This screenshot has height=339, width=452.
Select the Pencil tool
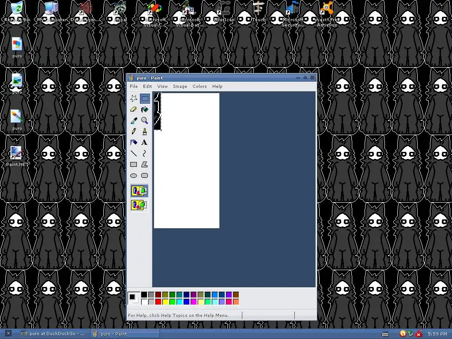133,132
